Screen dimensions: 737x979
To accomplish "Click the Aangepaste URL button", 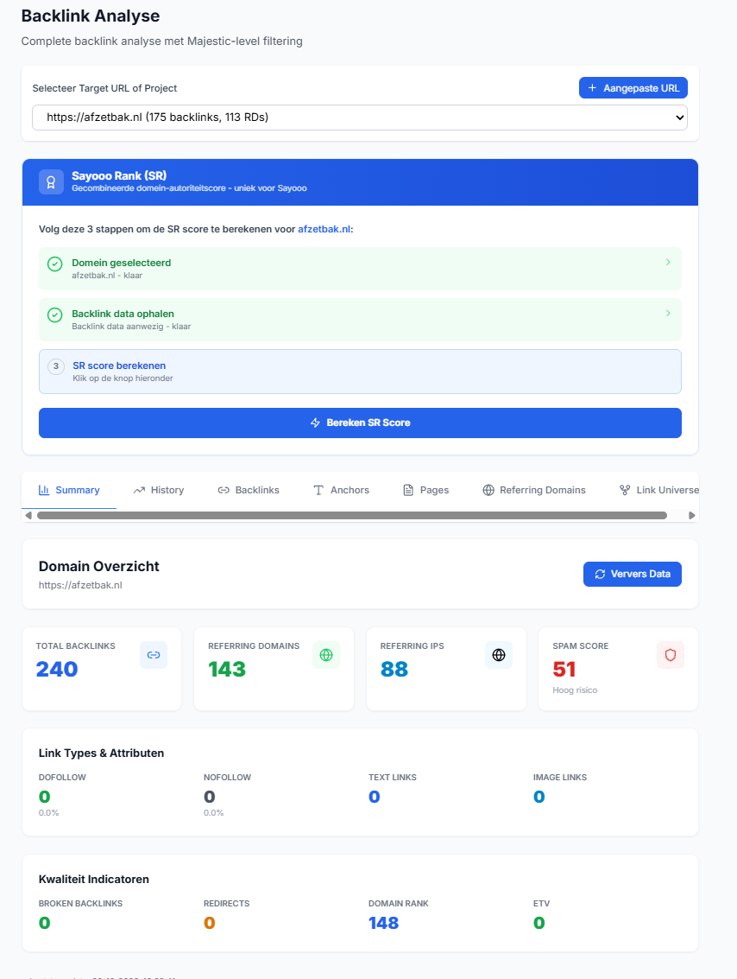I will pyautogui.click(x=633, y=88).
